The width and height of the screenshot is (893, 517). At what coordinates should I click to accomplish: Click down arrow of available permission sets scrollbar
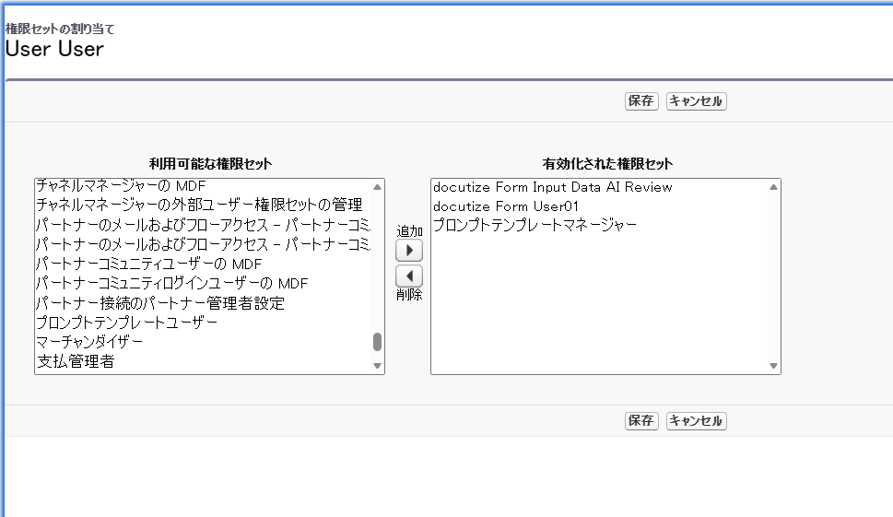click(377, 366)
